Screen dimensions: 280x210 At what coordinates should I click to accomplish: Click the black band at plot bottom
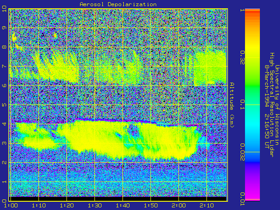118,199
